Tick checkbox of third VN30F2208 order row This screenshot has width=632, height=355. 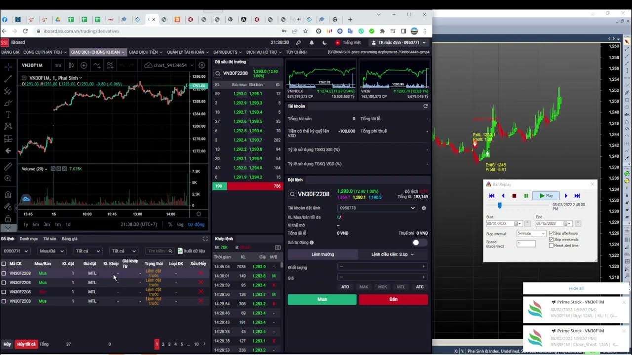pyautogui.click(x=4, y=292)
